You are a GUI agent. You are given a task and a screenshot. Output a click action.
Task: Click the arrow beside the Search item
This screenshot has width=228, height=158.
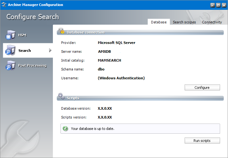point(50,50)
